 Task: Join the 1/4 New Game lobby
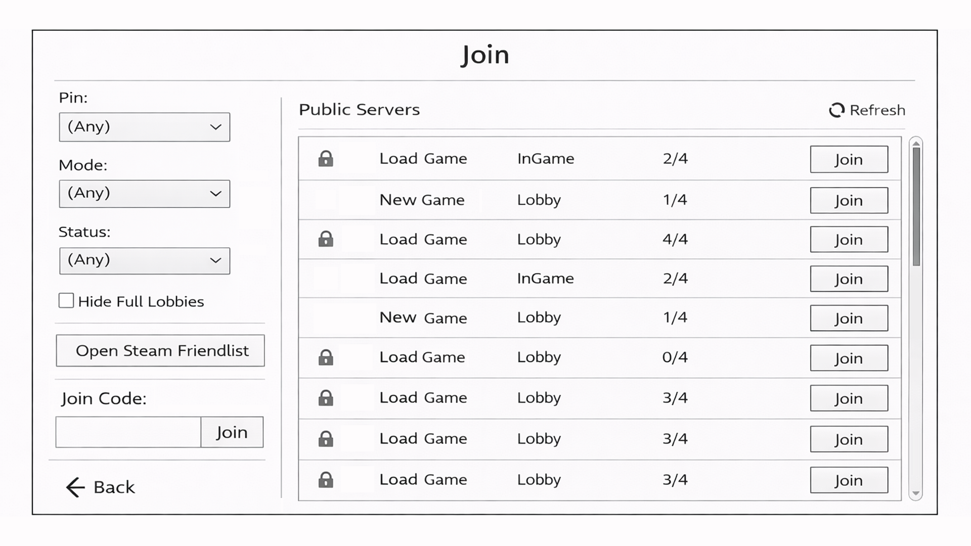[x=849, y=200]
